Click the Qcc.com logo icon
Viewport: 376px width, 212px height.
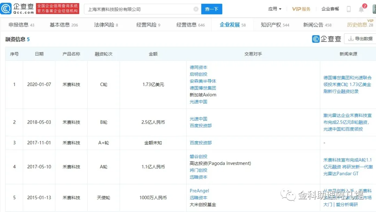pyautogui.click(x=6, y=9)
